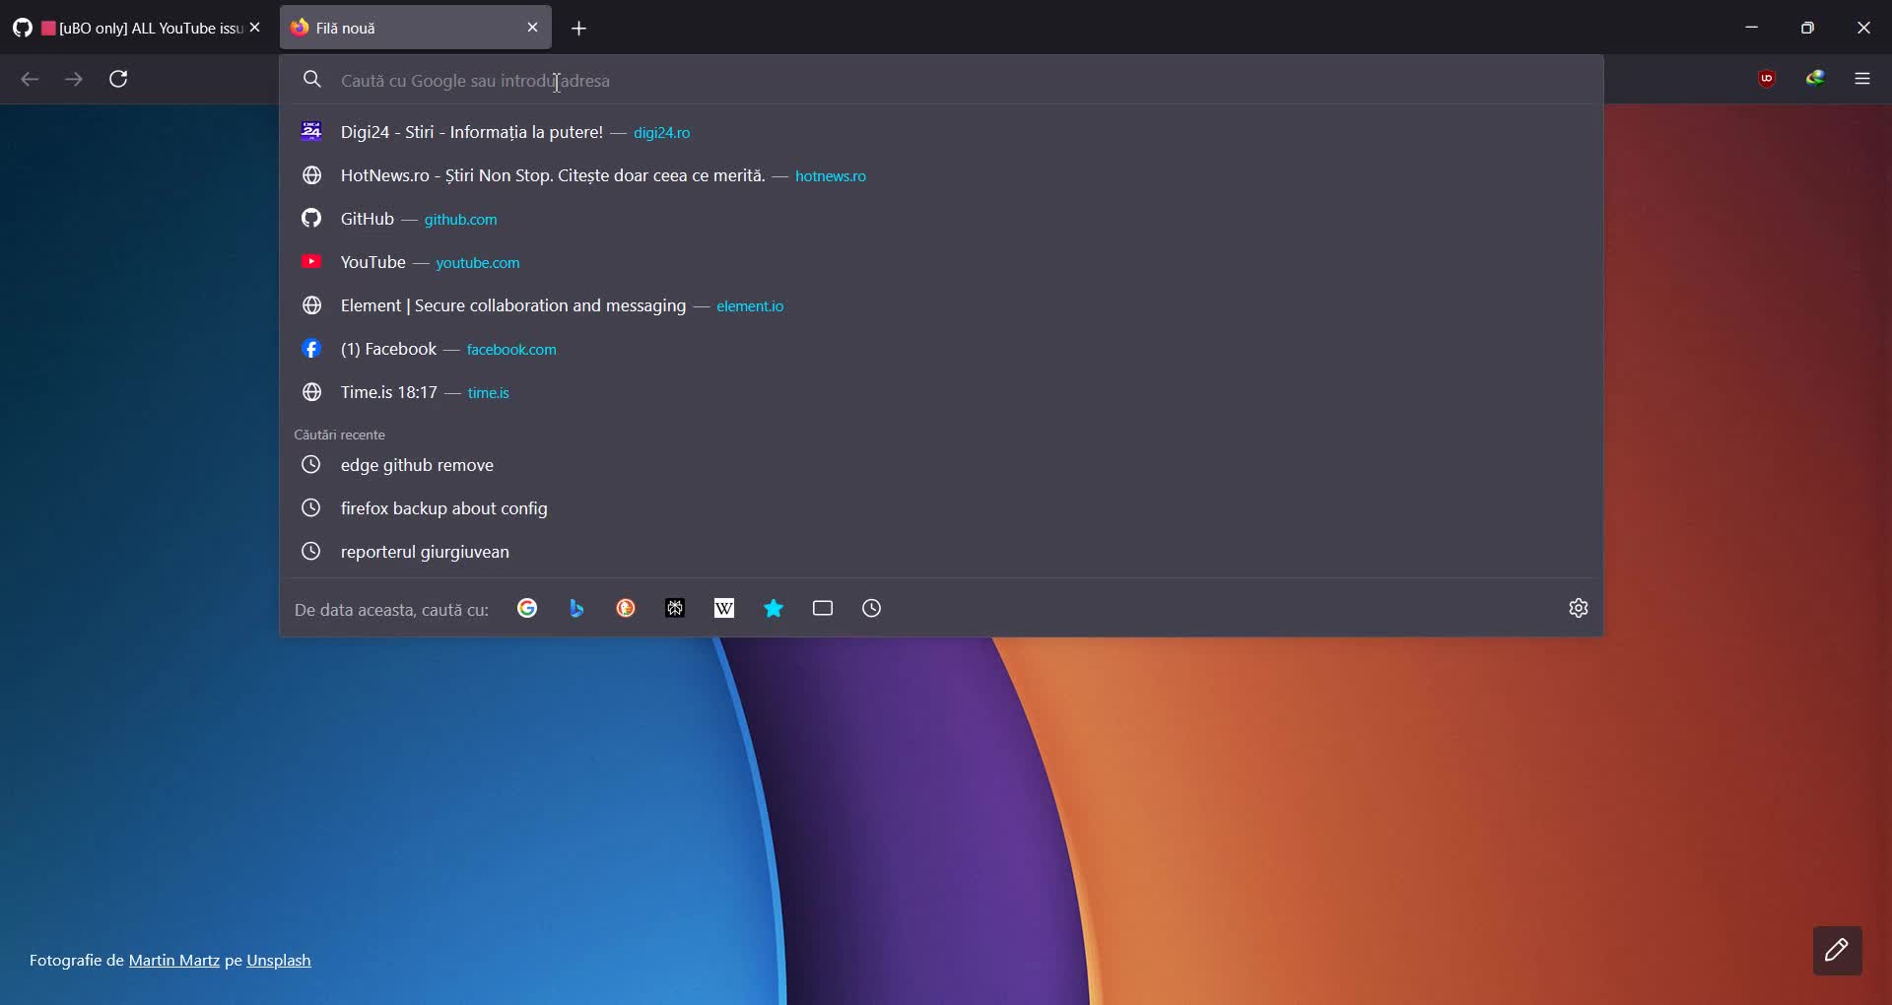Click the pencil customize new tab button
Image resolution: width=1892 pixels, height=1005 pixels.
[1837, 951]
